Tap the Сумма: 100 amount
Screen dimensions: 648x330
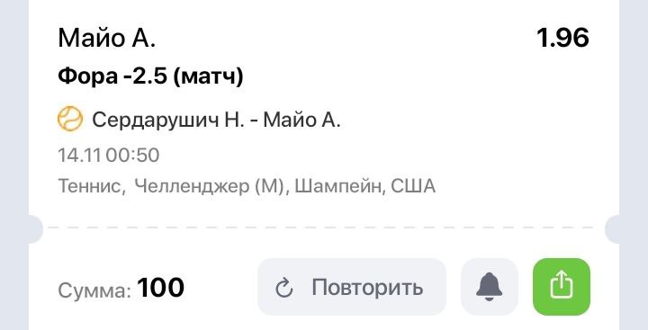121,288
